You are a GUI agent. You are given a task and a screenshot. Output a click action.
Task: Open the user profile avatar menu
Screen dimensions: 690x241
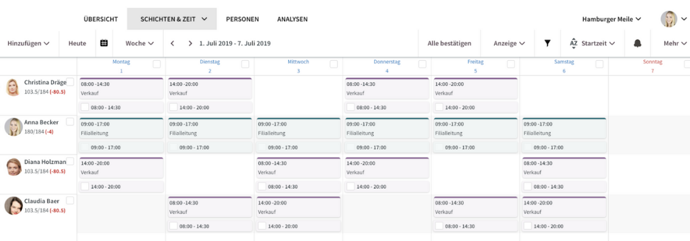[669, 19]
